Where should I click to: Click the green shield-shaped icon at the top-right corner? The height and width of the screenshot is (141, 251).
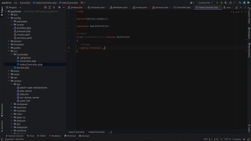click(x=248, y=3)
